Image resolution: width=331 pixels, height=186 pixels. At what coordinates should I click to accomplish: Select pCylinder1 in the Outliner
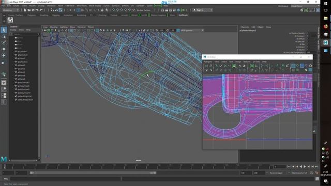pyautogui.click(x=22, y=52)
